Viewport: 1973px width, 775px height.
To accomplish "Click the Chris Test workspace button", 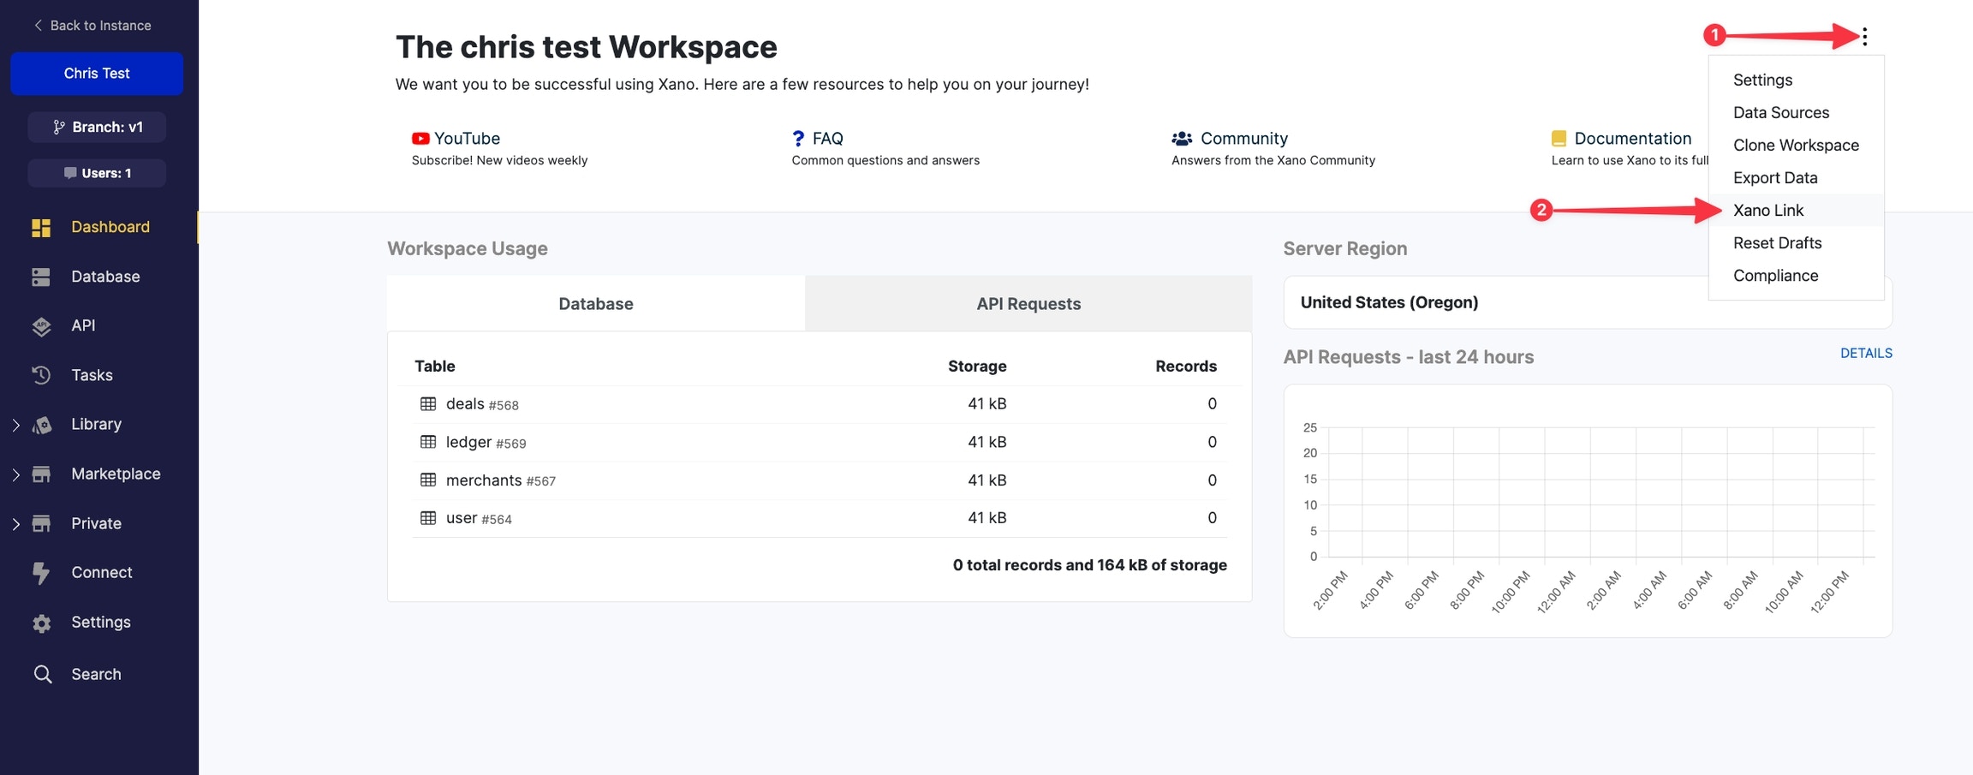I will (x=97, y=74).
